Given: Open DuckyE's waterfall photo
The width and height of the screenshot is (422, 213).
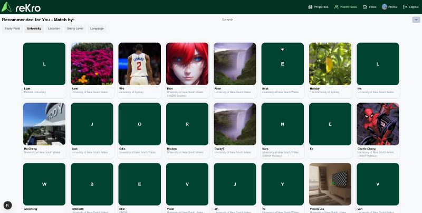Looking at the screenshot, I should click(x=235, y=124).
